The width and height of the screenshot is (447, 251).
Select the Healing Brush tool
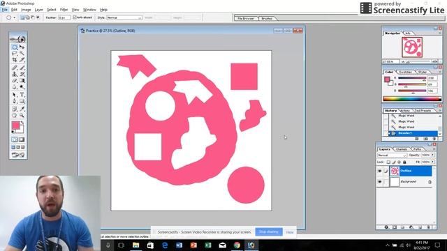point(15,68)
